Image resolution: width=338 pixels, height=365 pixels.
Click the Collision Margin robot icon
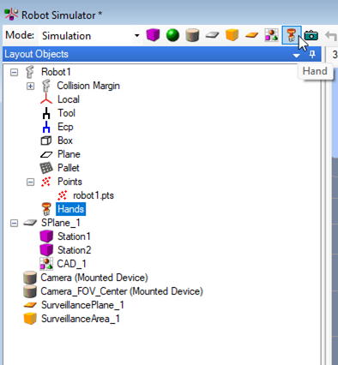(x=46, y=86)
